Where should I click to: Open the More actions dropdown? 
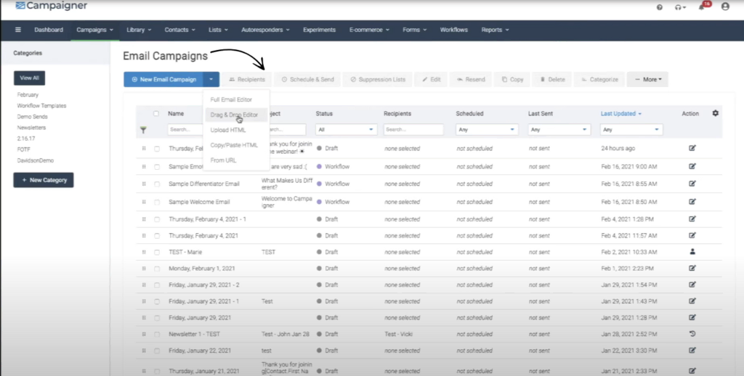pos(647,79)
